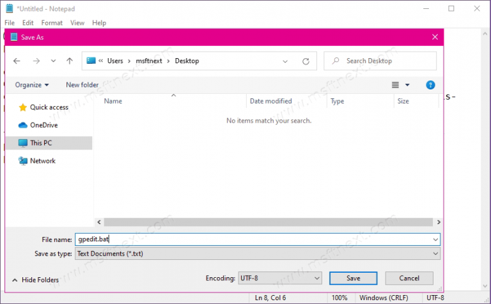The width and height of the screenshot is (491, 304).
Task: Click the This PC monitor icon
Action: tap(22, 143)
